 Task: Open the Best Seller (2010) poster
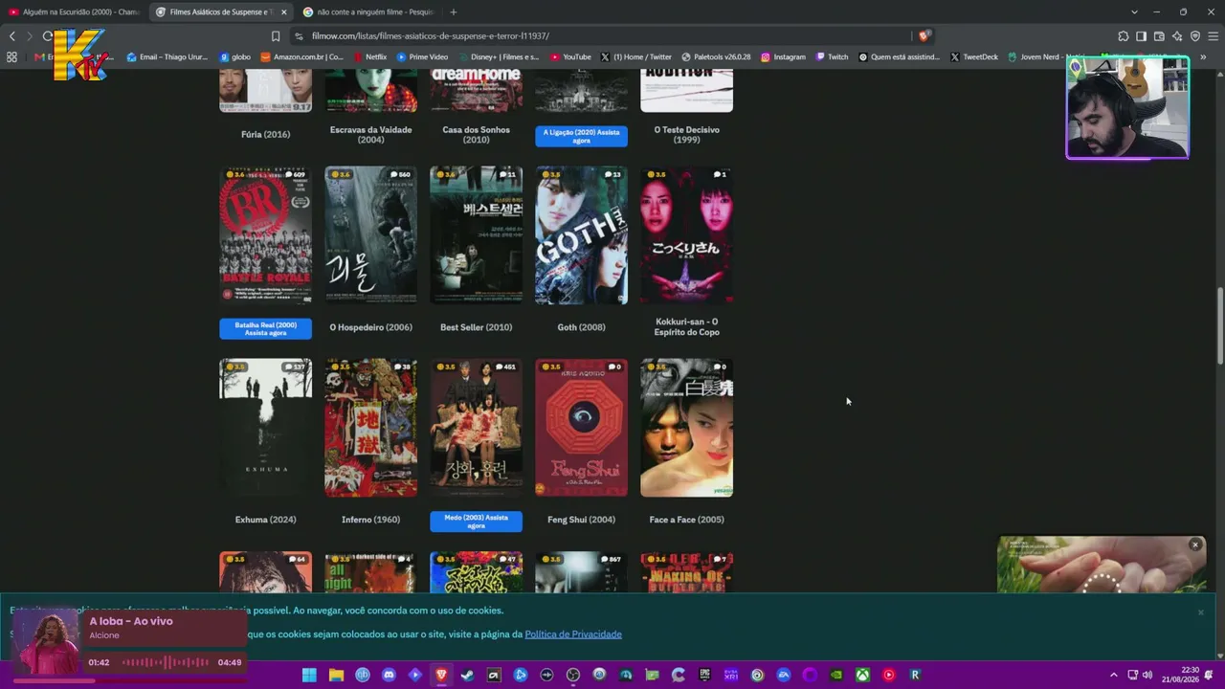point(476,235)
